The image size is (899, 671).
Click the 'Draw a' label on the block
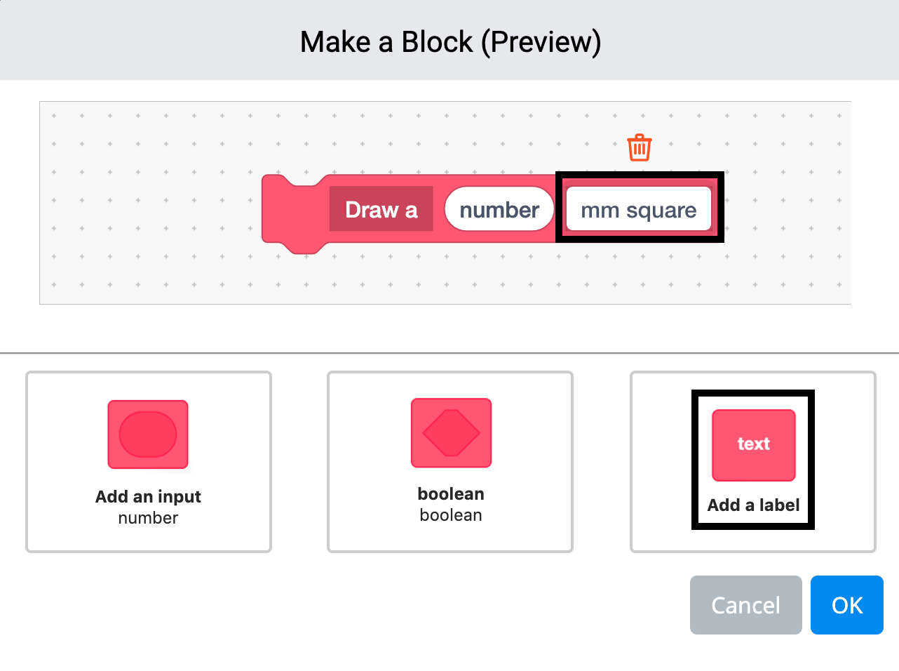pyautogui.click(x=381, y=208)
